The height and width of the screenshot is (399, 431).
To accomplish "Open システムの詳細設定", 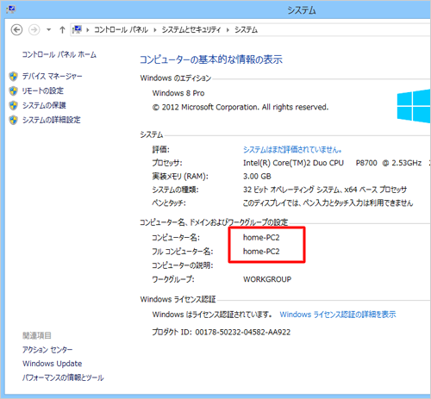I will 52,120.
